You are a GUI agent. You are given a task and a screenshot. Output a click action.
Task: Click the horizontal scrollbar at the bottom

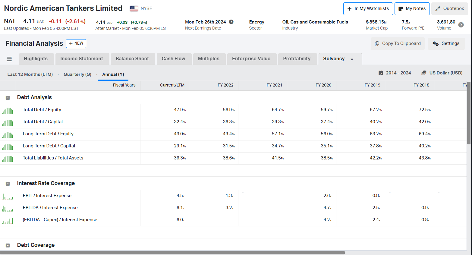[x=172, y=253]
